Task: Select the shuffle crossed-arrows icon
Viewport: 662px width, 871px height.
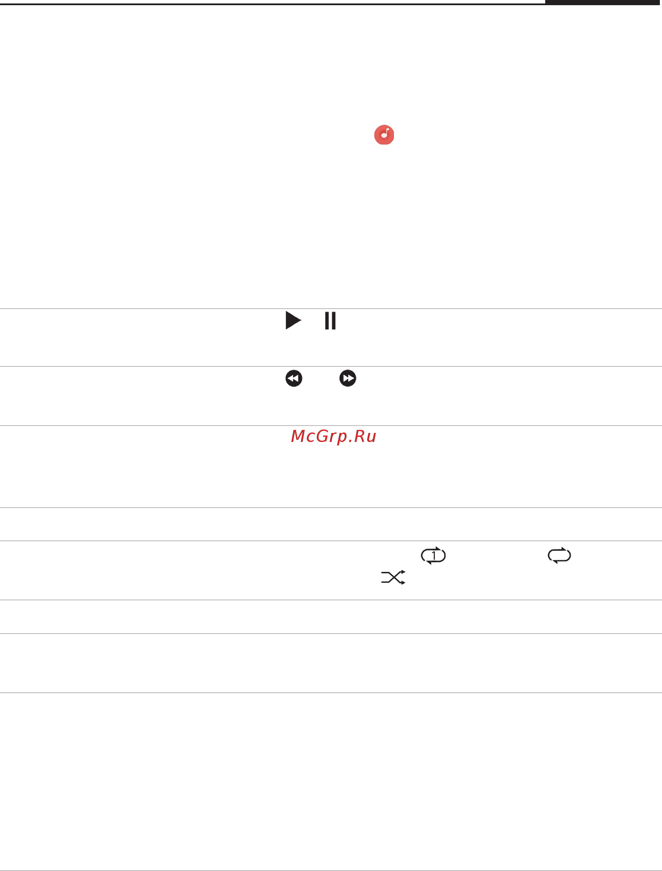Action: tap(393, 578)
